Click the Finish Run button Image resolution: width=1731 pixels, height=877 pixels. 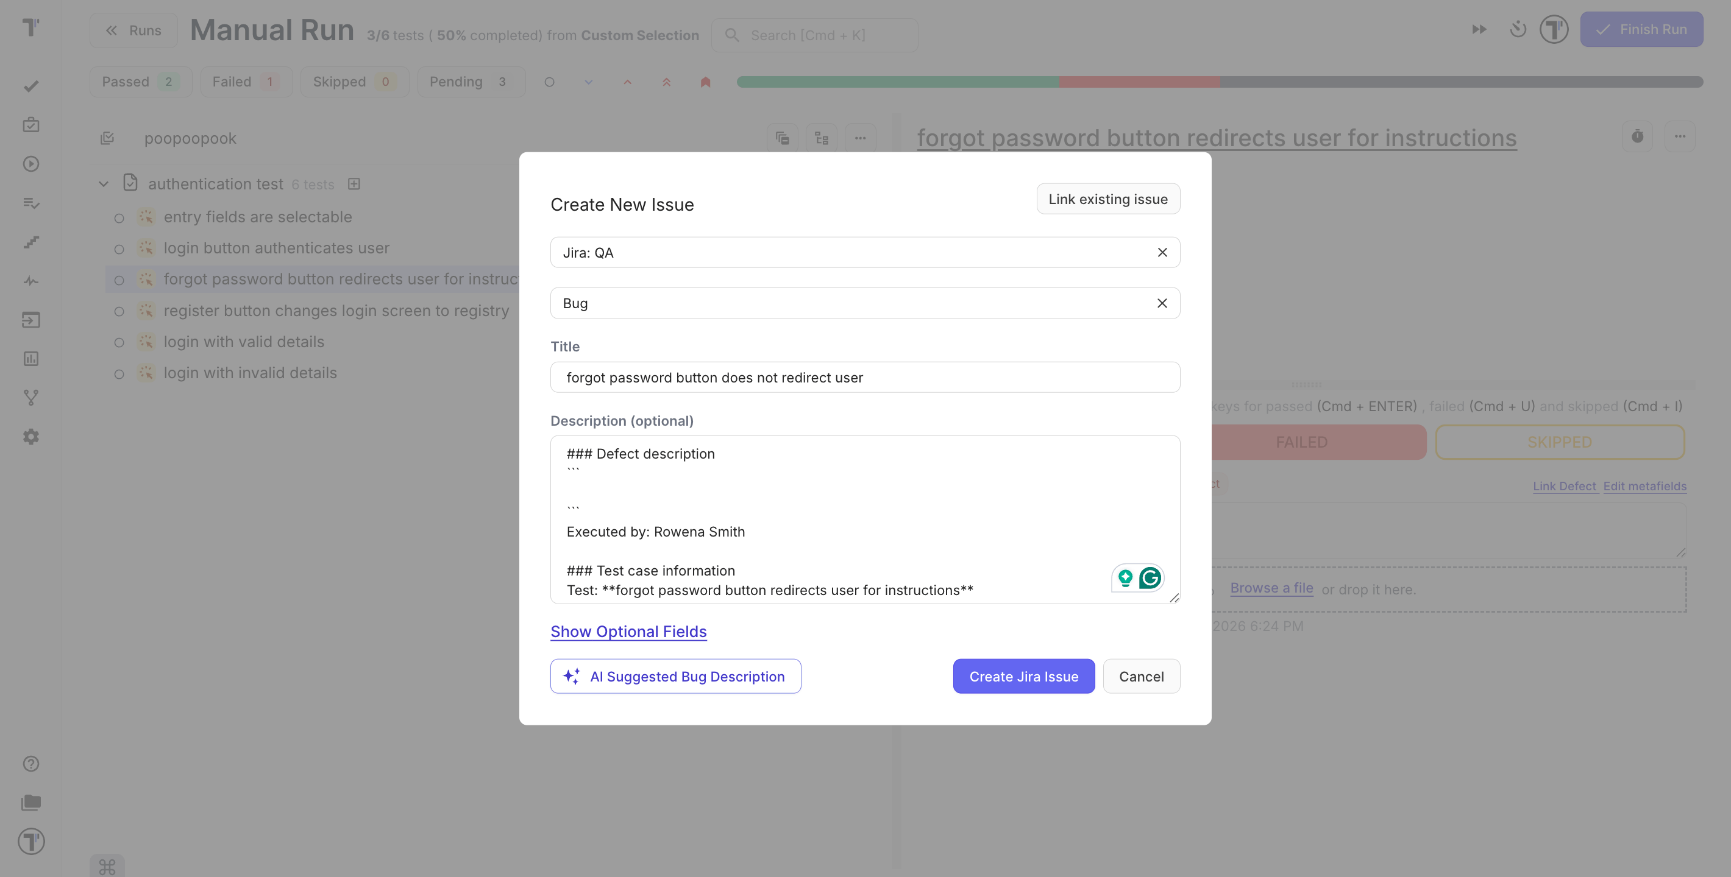pos(1641,30)
